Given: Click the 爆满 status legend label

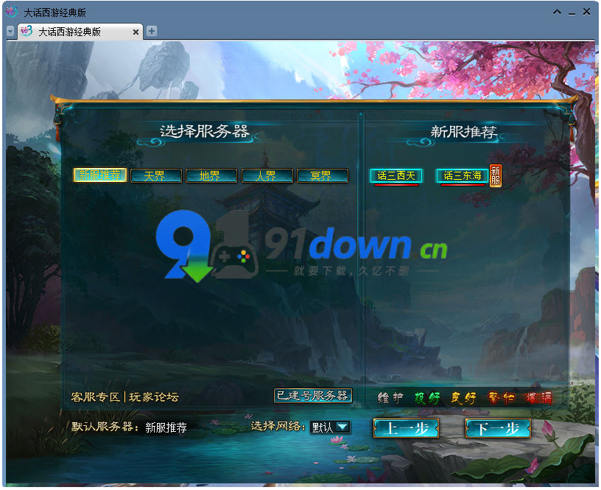Looking at the screenshot, I should coord(539,398).
